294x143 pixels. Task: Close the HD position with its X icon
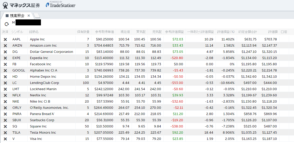click(x=5, y=76)
